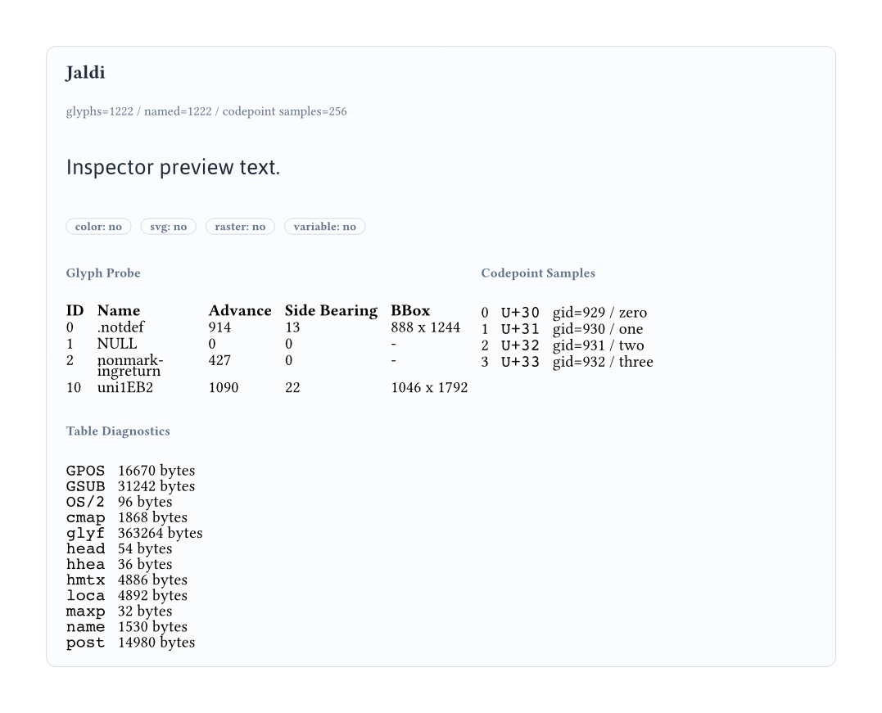The height and width of the screenshot is (713, 882).
Task: Click the 'variable: no' badge
Action: [x=324, y=227]
